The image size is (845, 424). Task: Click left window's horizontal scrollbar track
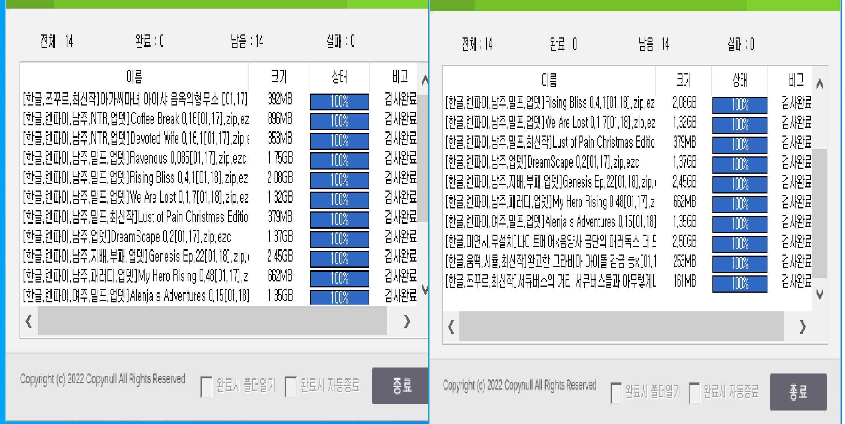[x=212, y=321]
